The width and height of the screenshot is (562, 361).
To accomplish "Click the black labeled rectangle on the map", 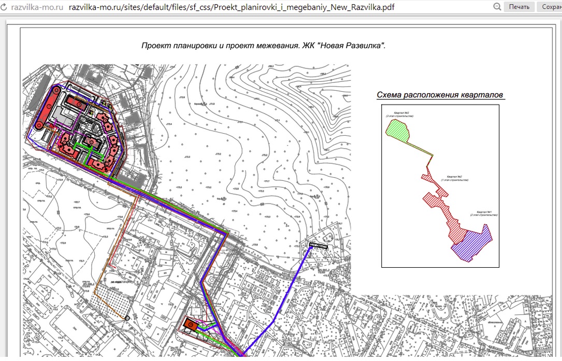I will click(318, 246).
